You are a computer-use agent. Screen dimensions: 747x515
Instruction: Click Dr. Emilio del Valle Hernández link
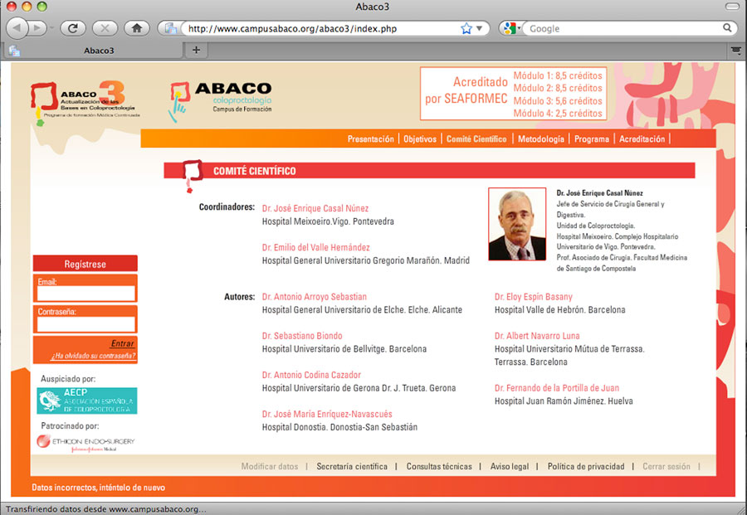click(316, 247)
